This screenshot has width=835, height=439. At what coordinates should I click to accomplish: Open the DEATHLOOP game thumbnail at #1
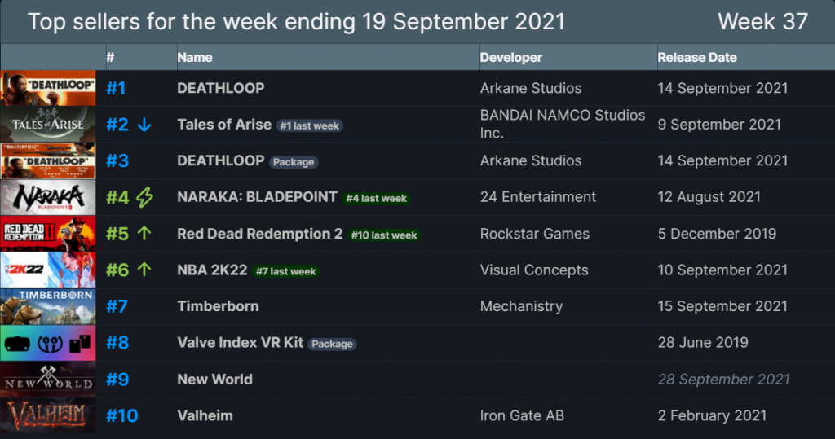click(48, 88)
